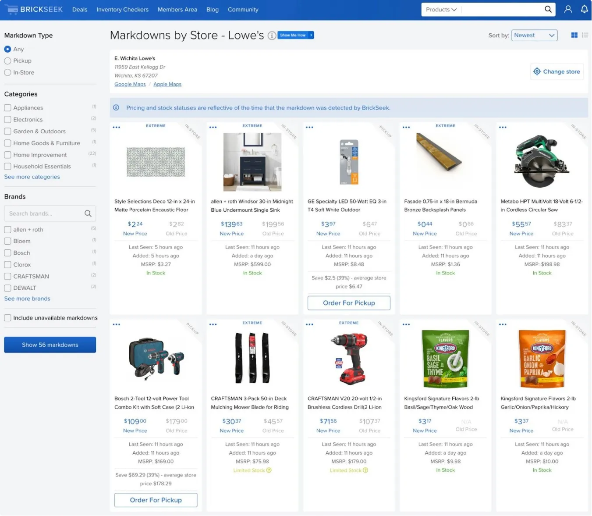Open options menu on allen + roth Windsor card
Screen dimensions: 592x516
tap(213, 127)
